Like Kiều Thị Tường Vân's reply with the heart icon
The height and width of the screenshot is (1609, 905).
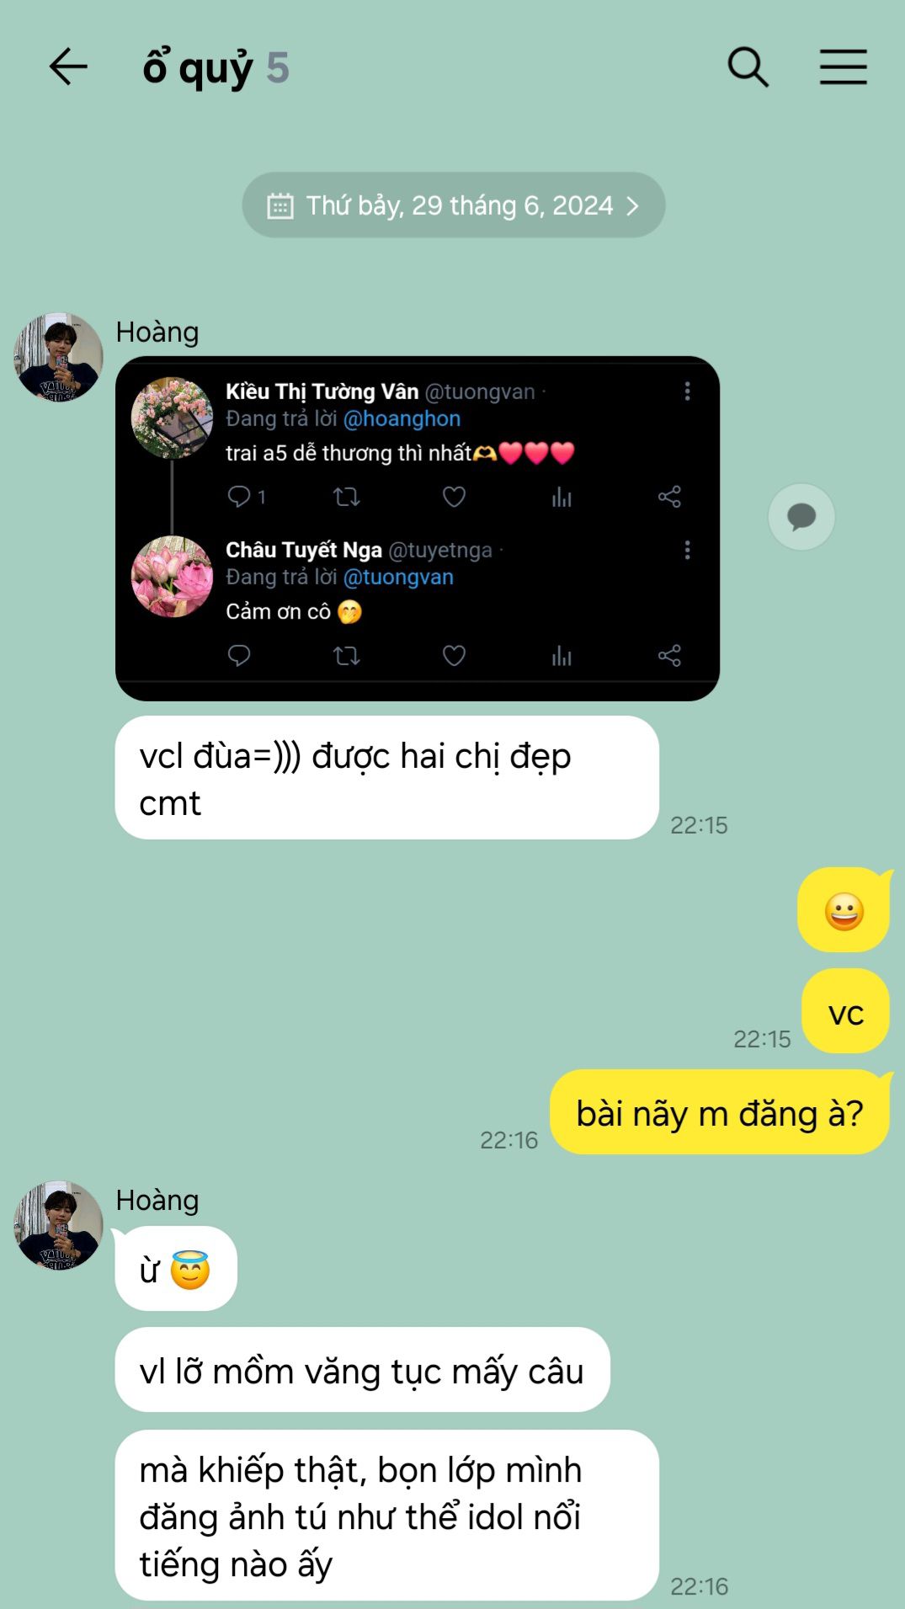(454, 497)
